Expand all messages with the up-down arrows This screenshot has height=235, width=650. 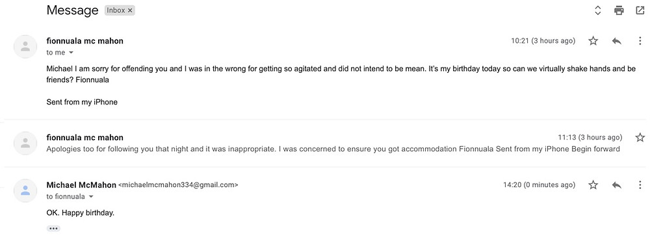(598, 10)
